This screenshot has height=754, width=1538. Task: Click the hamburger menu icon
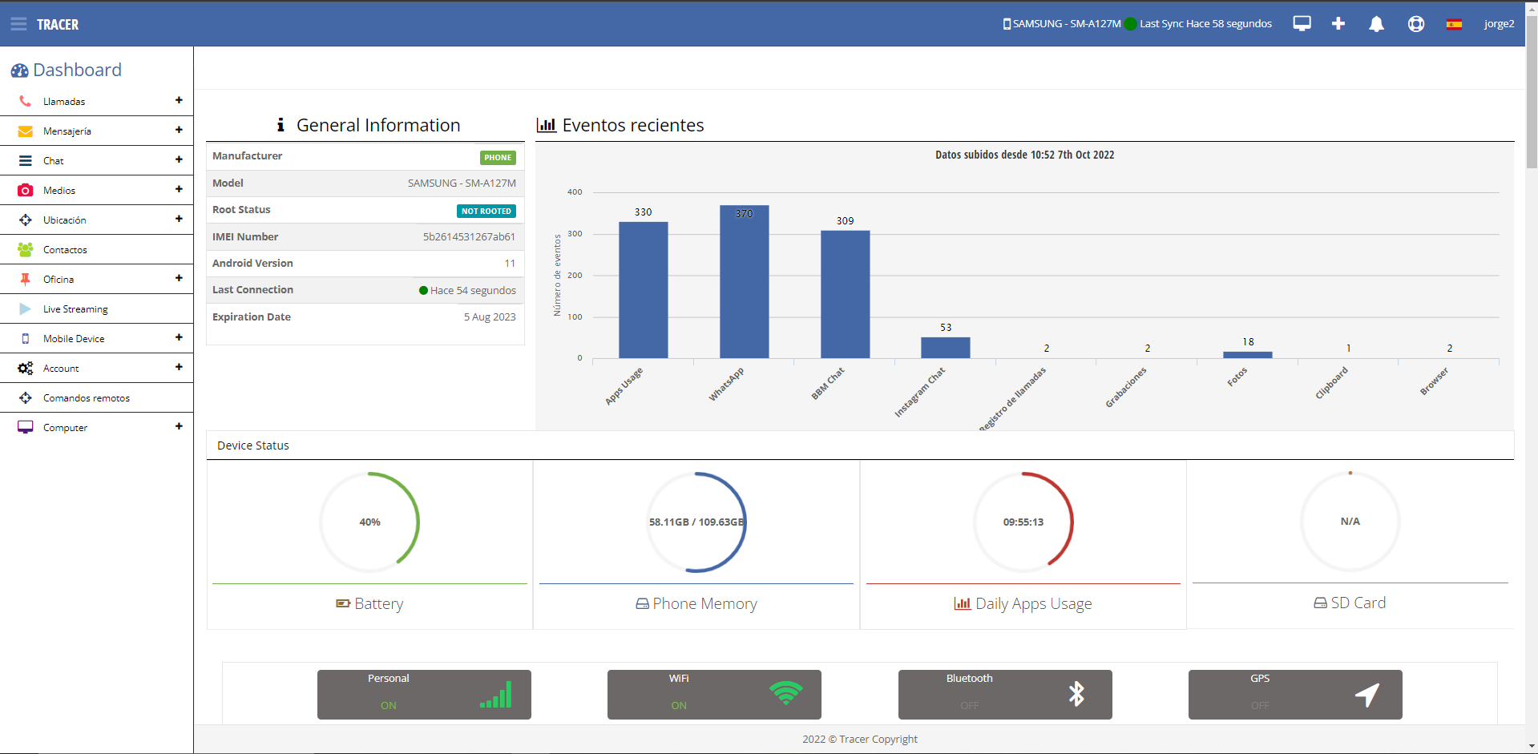18,24
